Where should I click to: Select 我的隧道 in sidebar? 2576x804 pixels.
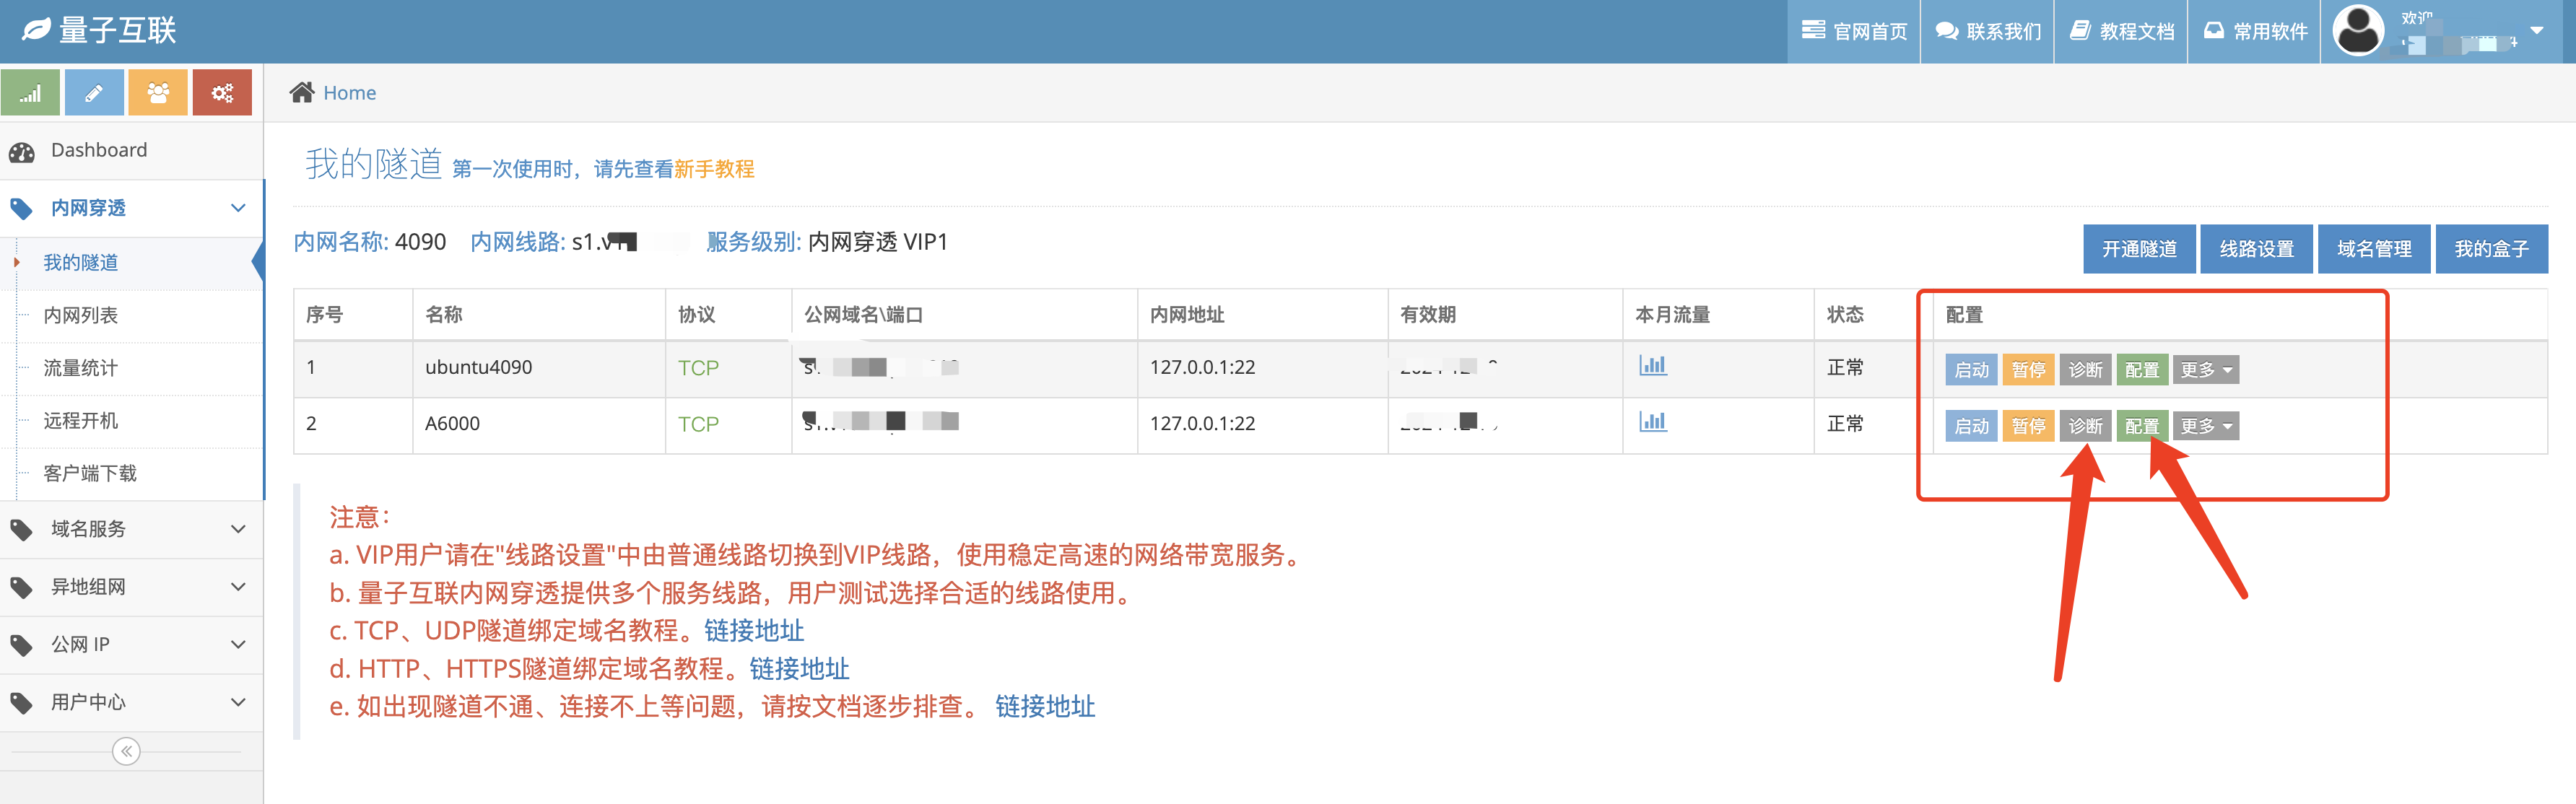[132, 263]
